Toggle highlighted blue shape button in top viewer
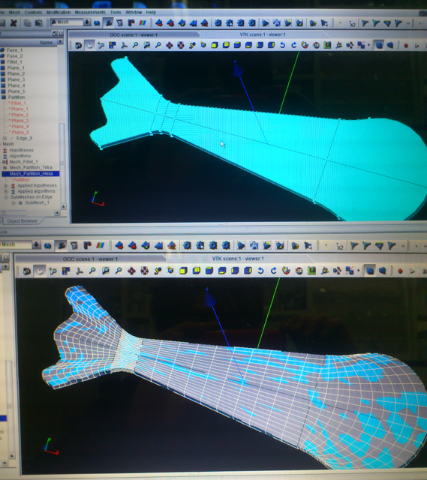Screen dimensions: 427x480 (x=379, y=46)
